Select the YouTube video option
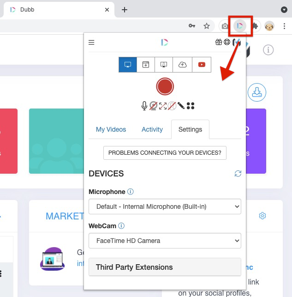This screenshot has width=292, height=297. coord(202,65)
